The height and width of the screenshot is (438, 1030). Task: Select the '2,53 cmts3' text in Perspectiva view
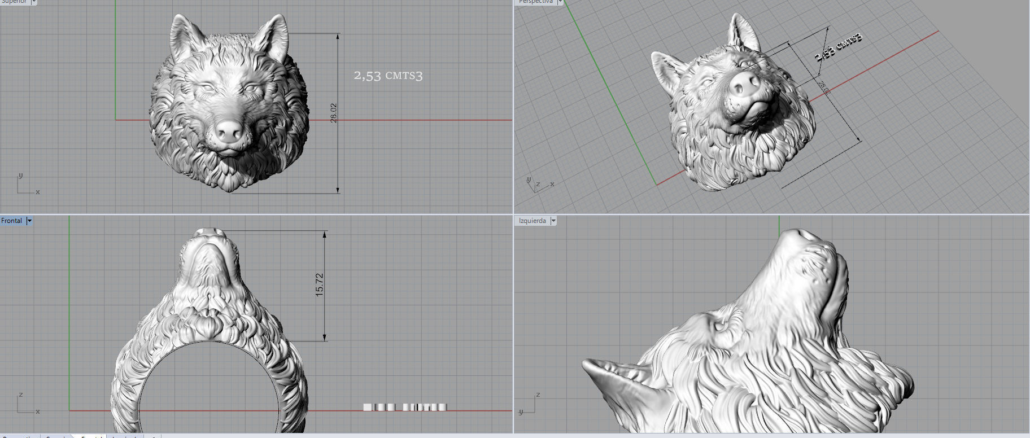pos(839,47)
